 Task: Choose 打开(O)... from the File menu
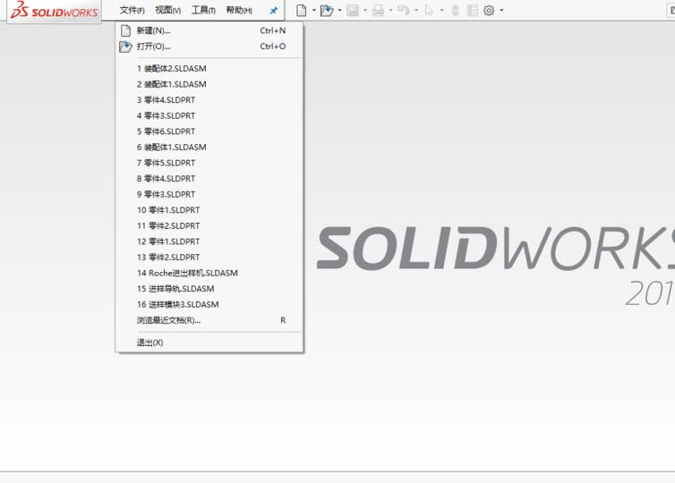click(209, 47)
